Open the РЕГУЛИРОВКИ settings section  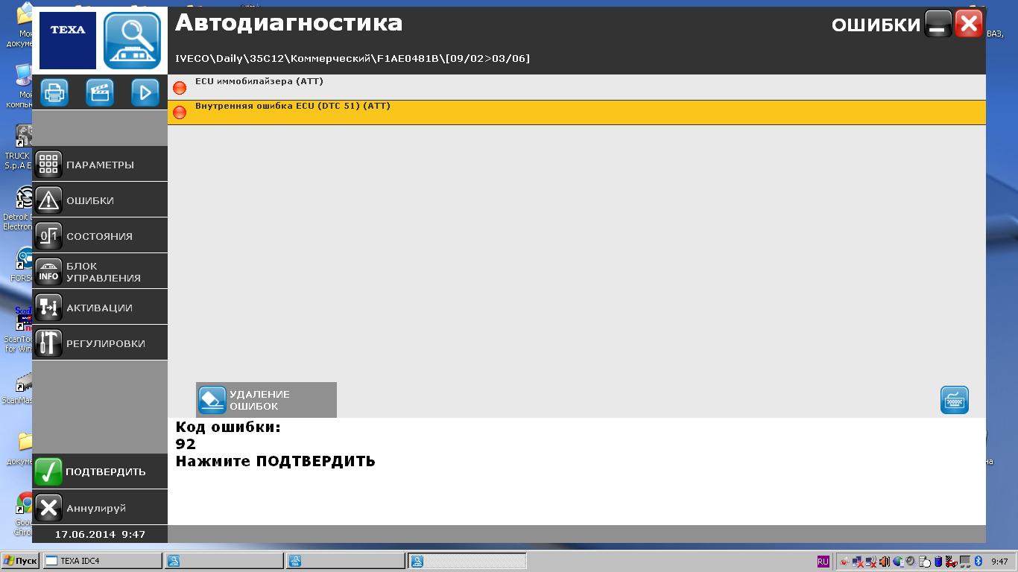[x=100, y=343]
